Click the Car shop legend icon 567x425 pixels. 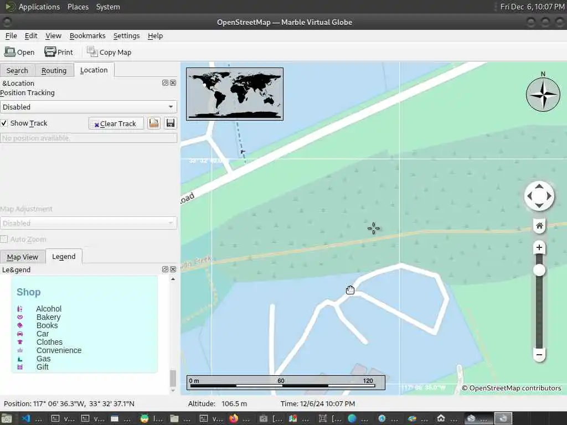tap(20, 334)
